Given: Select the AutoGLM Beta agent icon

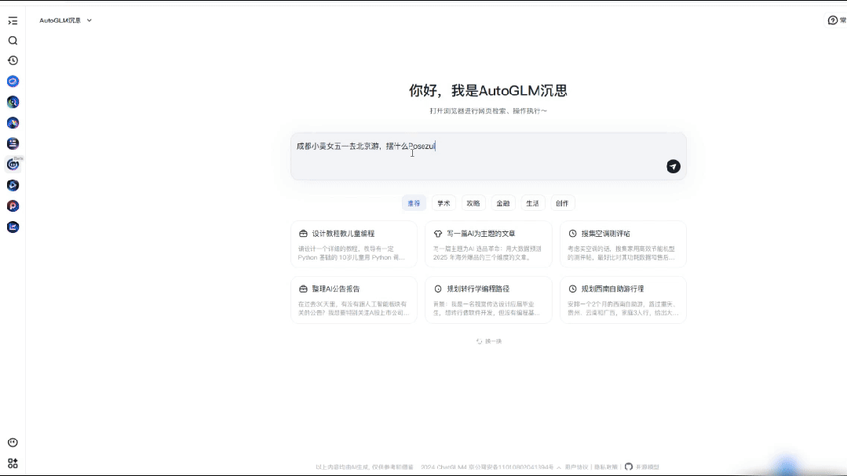Looking at the screenshot, I should pyautogui.click(x=13, y=165).
